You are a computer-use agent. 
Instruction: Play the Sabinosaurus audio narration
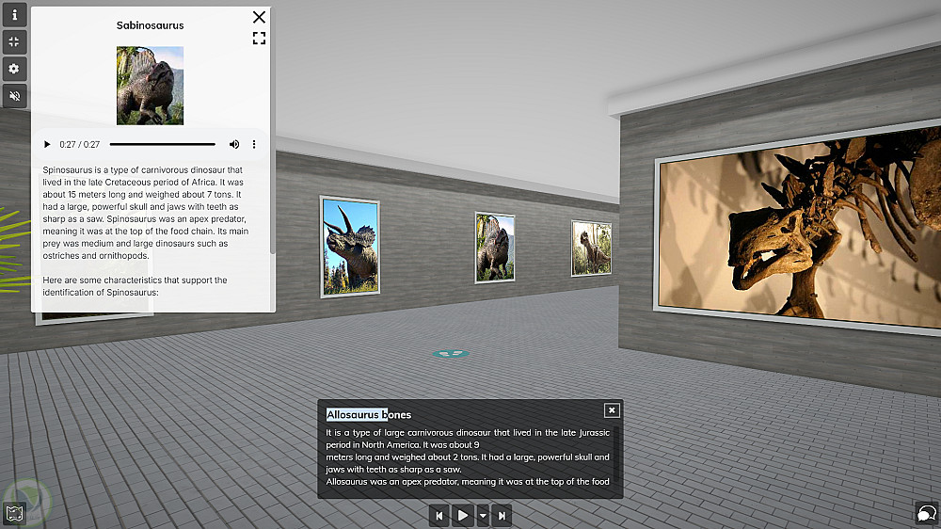click(x=47, y=144)
